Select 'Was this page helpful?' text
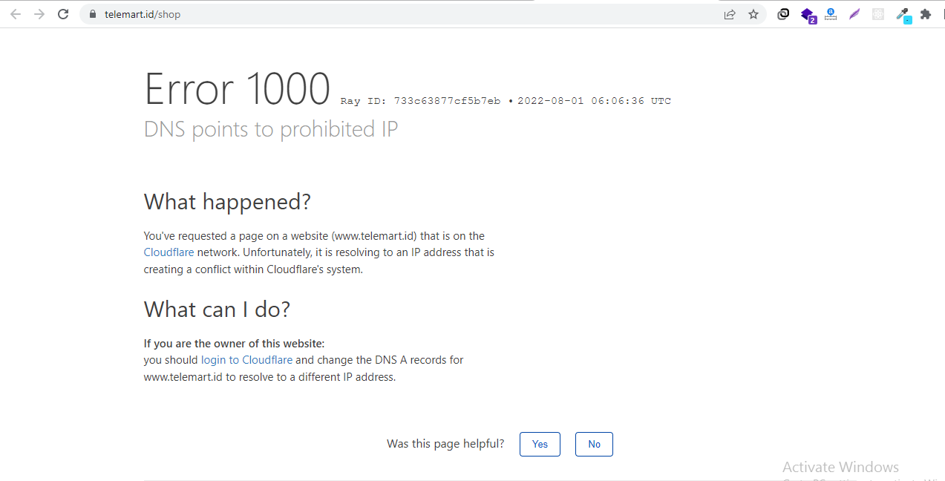The height and width of the screenshot is (481, 945). [445, 444]
